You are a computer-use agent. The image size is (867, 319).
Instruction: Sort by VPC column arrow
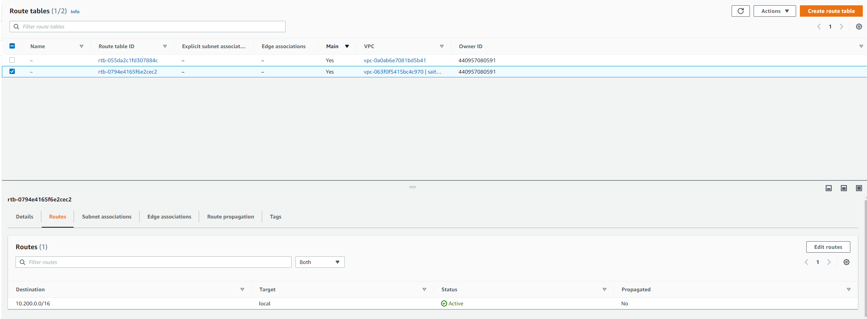tap(442, 46)
